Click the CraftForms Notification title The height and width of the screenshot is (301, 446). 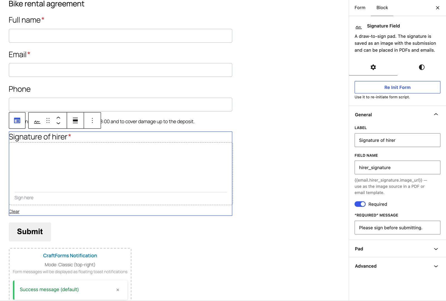click(70, 255)
